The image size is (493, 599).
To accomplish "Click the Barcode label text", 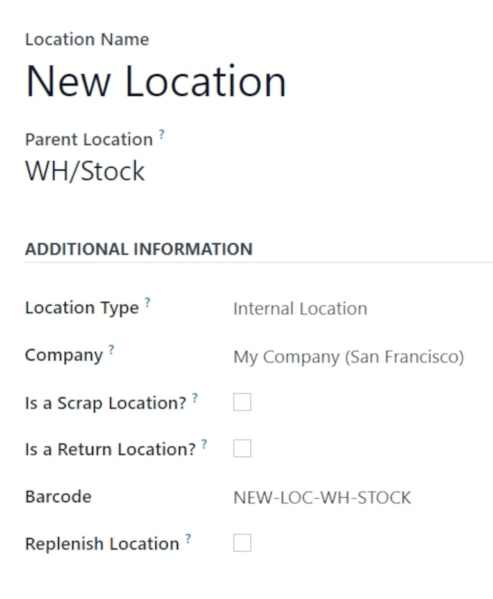I will coord(58,497).
